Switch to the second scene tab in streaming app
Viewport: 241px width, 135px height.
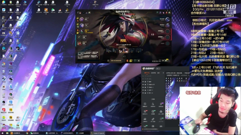point(153,73)
